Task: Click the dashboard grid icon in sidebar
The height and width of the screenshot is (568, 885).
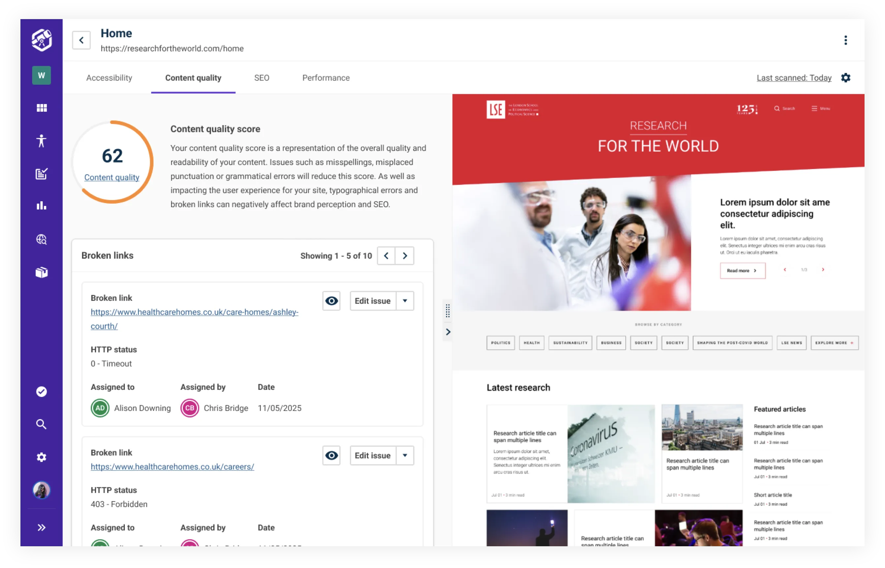Action: (x=41, y=108)
